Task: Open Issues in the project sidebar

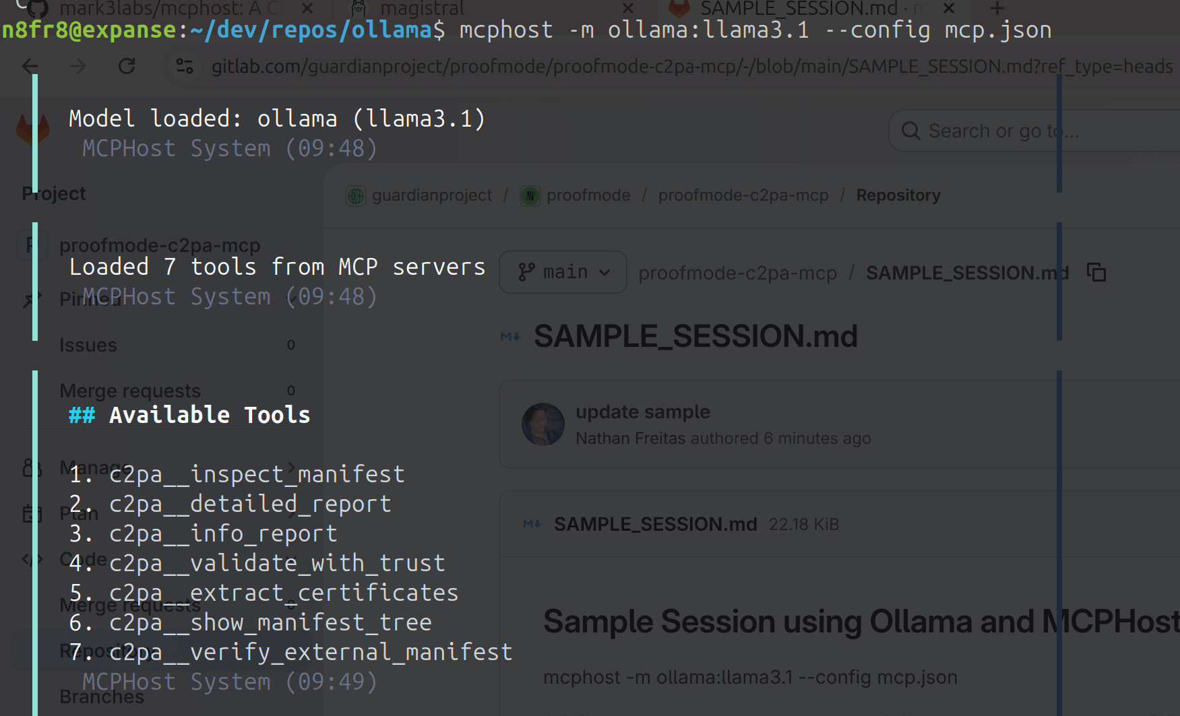Action: coord(88,346)
